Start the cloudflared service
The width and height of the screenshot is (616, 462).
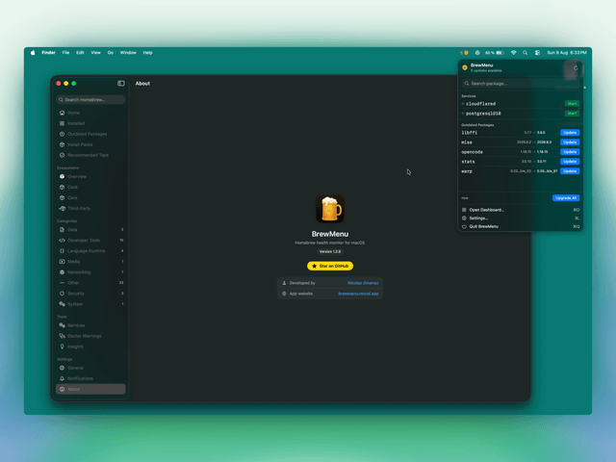[572, 104]
